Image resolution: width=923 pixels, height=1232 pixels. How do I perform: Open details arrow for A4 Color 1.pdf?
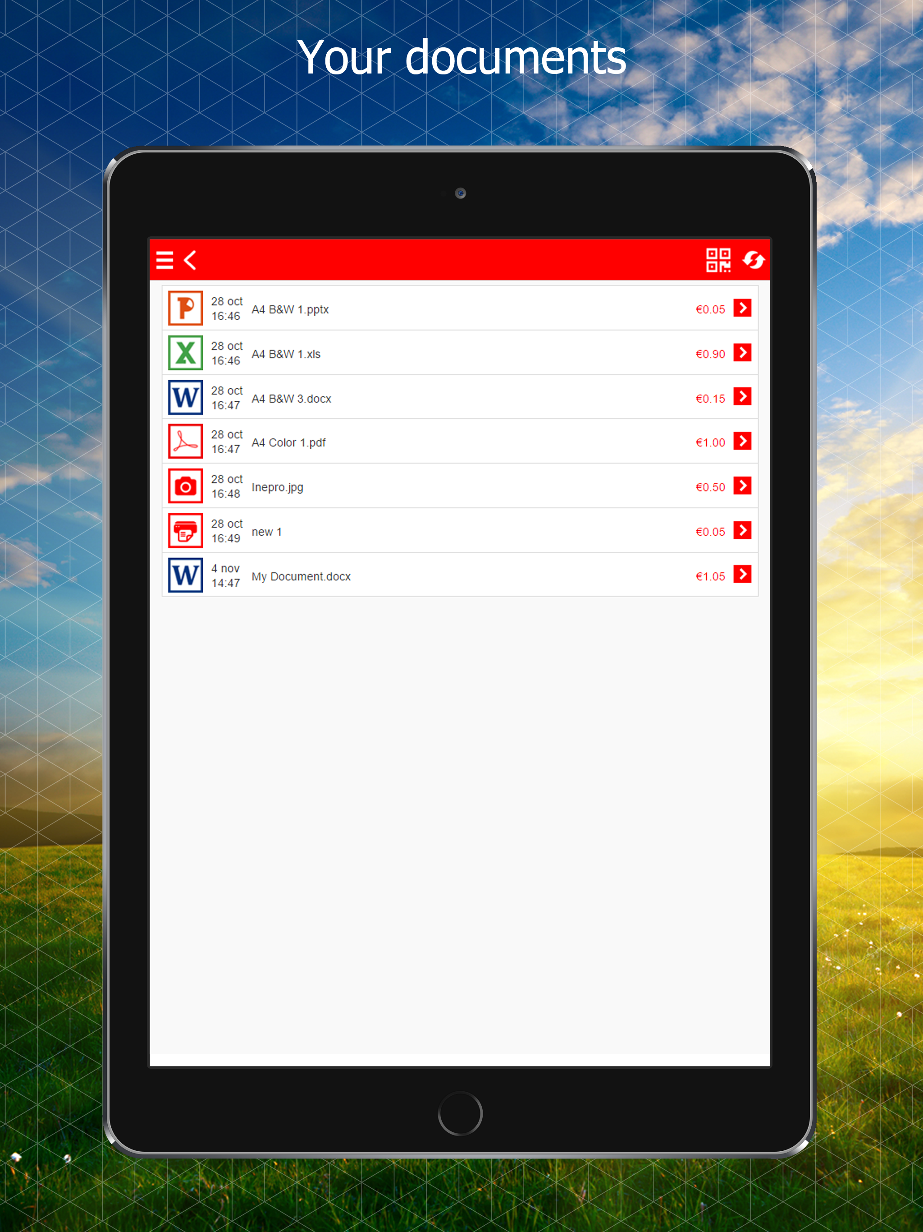[x=743, y=441]
